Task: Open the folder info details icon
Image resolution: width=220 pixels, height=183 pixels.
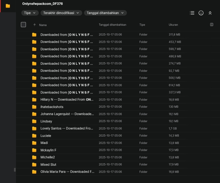Action: coord(201,13)
